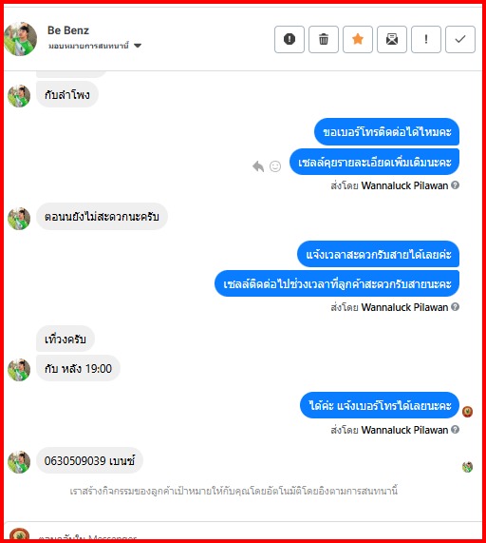Expand the assign conversation dropdown arrow

138,46
